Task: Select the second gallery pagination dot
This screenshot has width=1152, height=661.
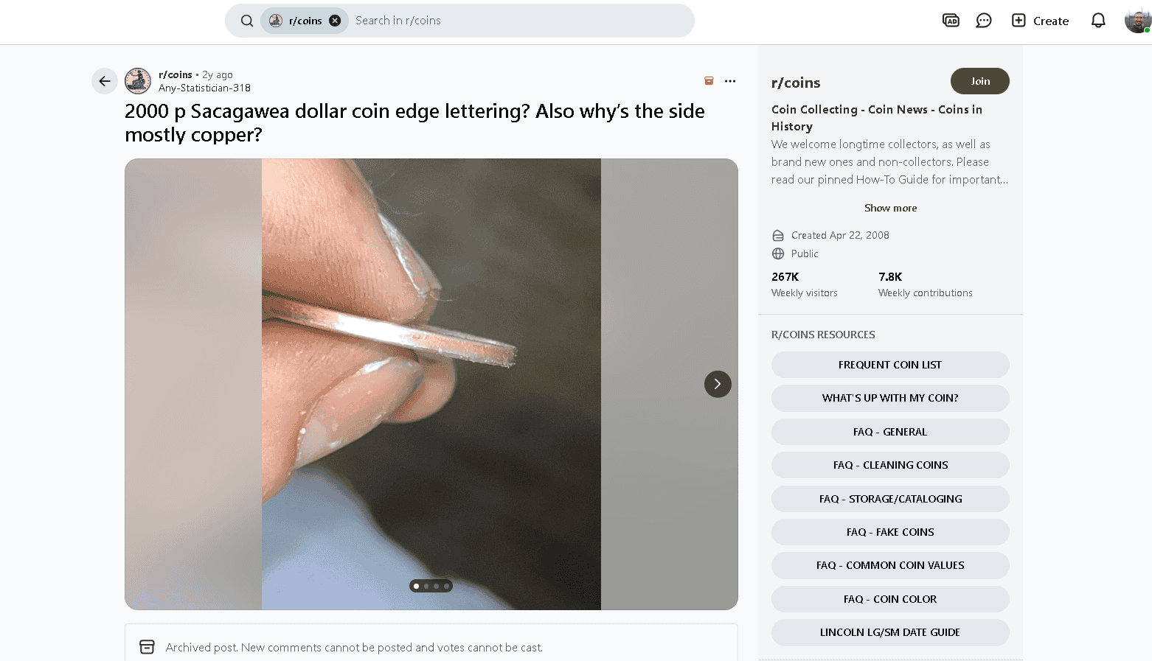Action: (426, 587)
